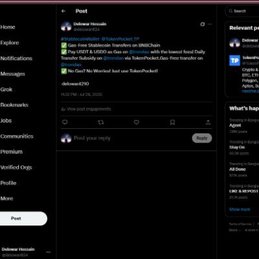Click the white Post button
Viewport: 259px width, 259px height.
(23, 218)
